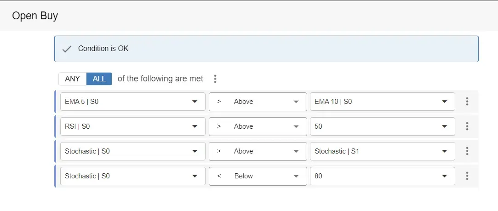Open the RSI | S0 indicator dropdown

[132, 126]
